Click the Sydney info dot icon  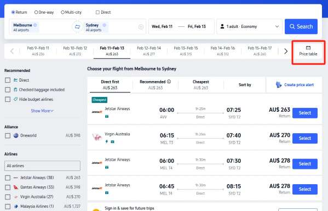[104, 25]
